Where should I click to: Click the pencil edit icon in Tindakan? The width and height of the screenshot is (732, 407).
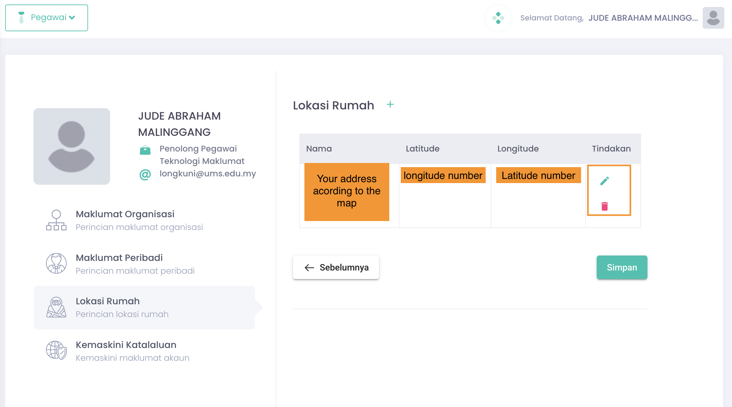[x=604, y=181]
